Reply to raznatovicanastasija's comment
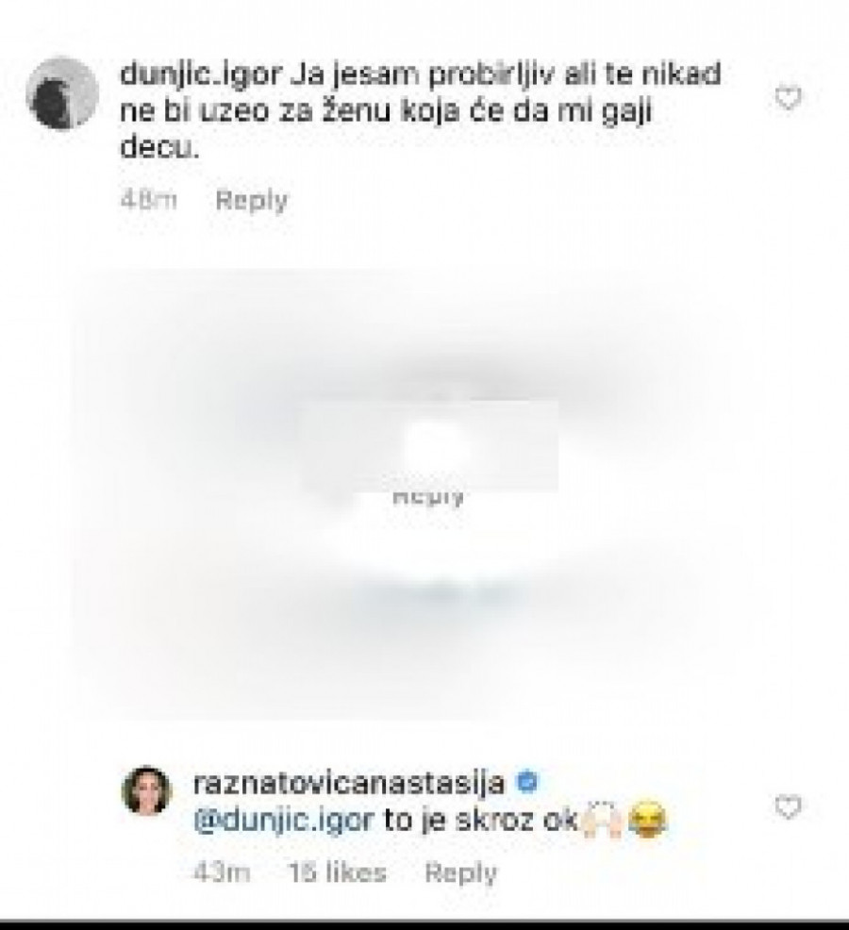 [461, 873]
